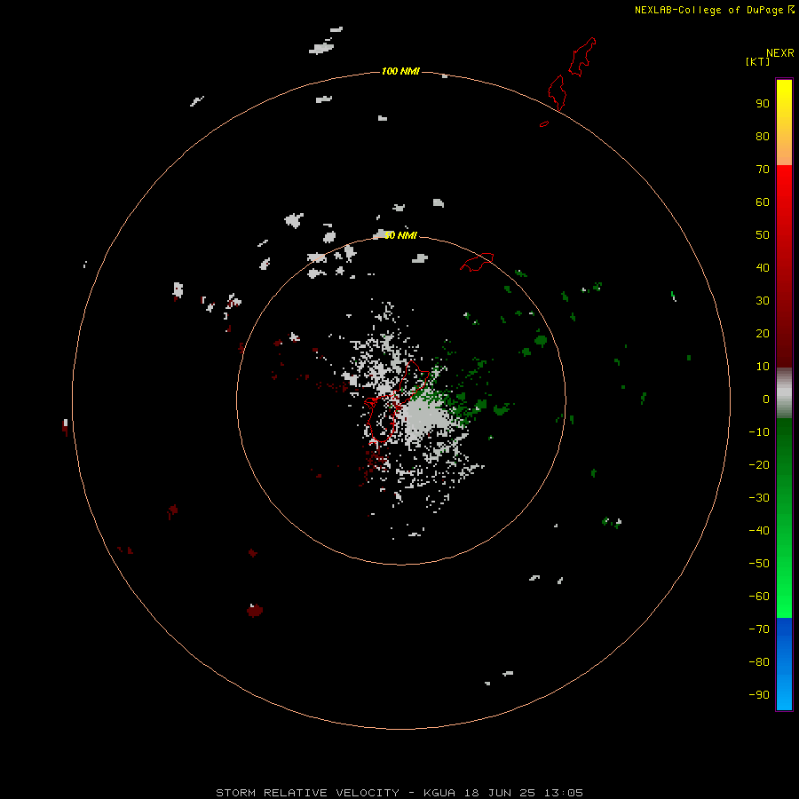The width and height of the screenshot is (799, 799).
Task: Click the STORM RELATIVE VELOCITY caption text
Action: click(307, 793)
